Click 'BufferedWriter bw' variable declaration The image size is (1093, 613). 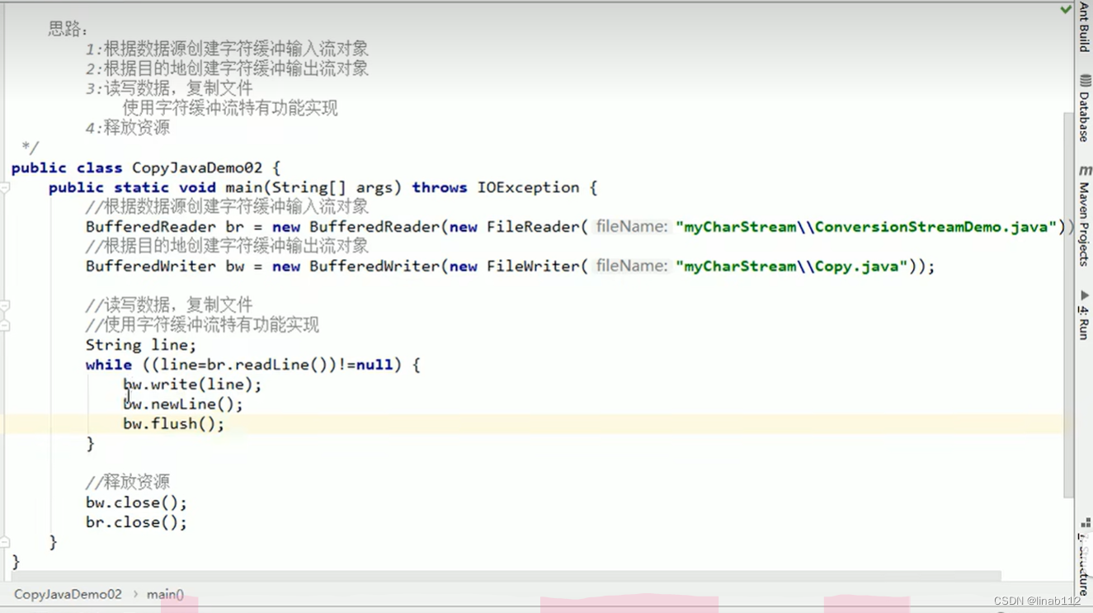point(163,266)
